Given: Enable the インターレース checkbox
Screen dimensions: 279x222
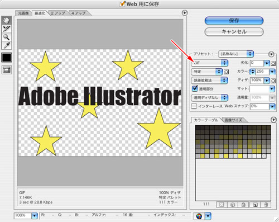Looking at the screenshot, I should point(194,106).
